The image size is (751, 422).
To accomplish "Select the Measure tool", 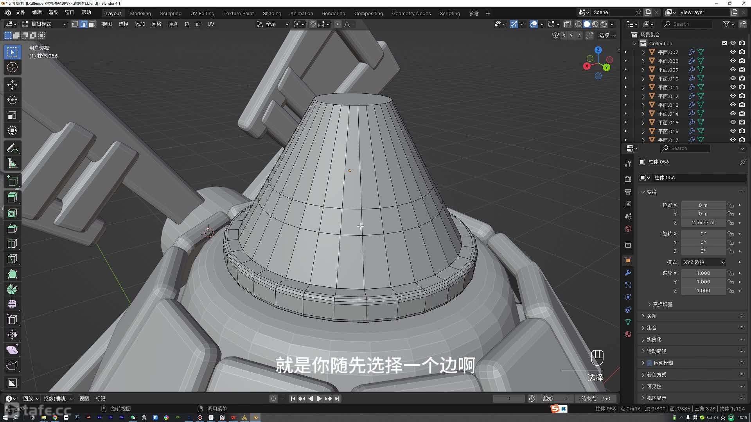I will [12, 163].
